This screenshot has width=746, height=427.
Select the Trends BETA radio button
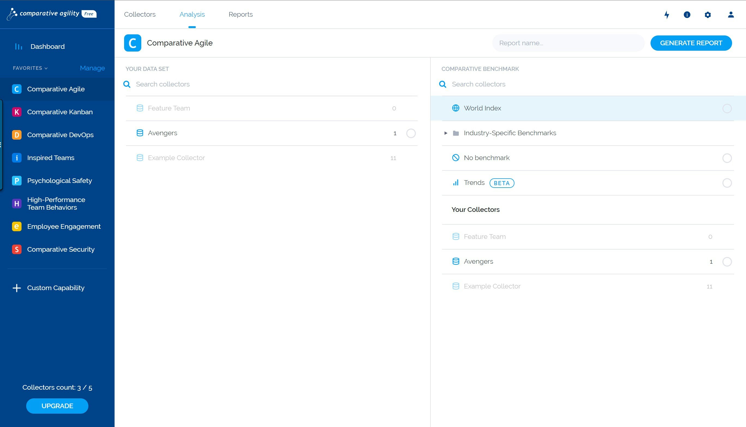click(x=727, y=183)
